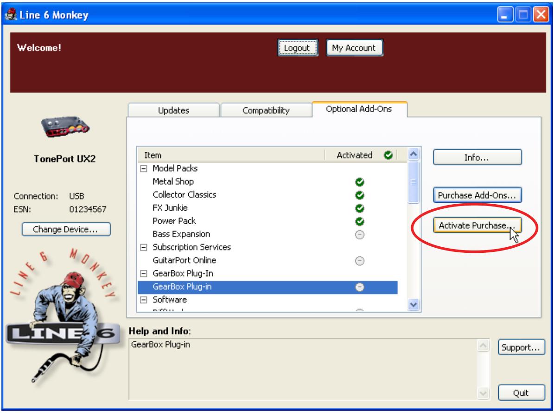Close the Line 6 Monkey window
The width and height of the screenshot is (554, 413).
pos(541,15)
